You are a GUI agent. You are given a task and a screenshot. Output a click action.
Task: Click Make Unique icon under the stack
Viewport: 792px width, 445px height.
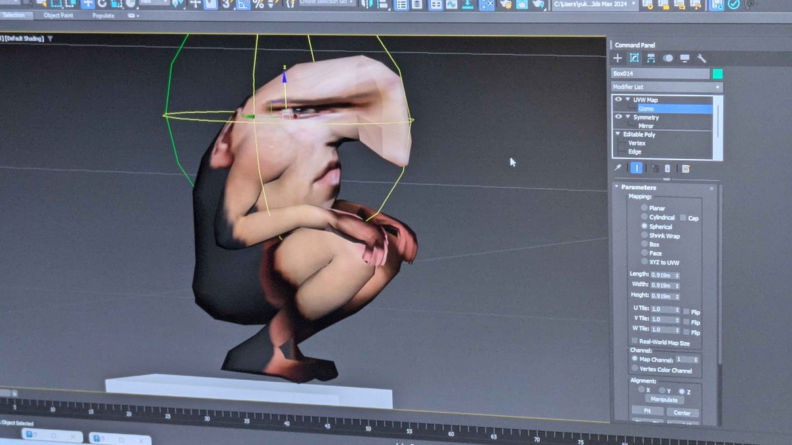coord(655,168)
